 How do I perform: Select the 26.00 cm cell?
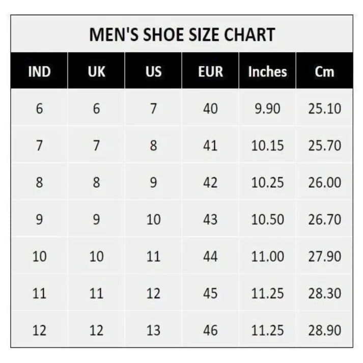324,182
